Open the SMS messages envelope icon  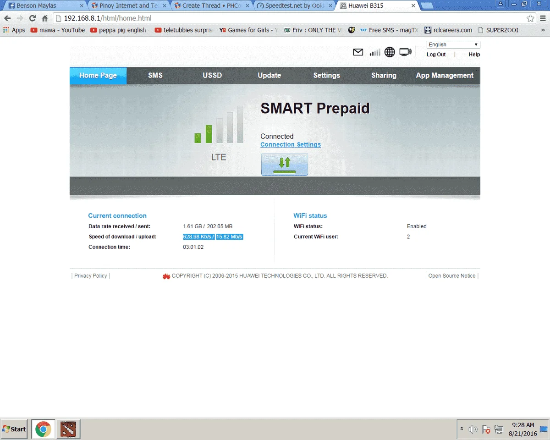coord(358,52)
